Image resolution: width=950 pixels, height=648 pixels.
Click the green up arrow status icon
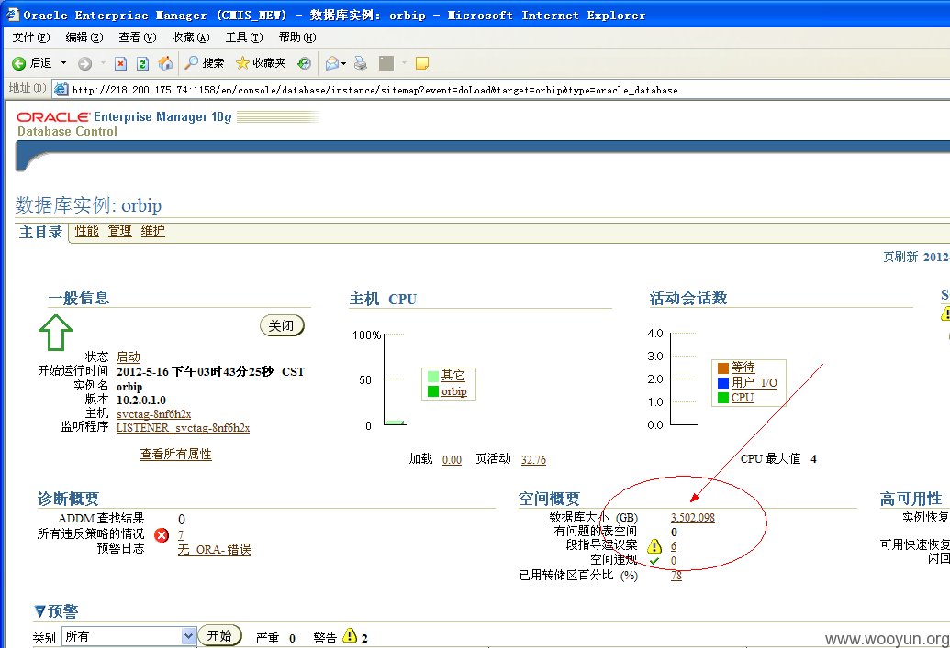(56, 332)
